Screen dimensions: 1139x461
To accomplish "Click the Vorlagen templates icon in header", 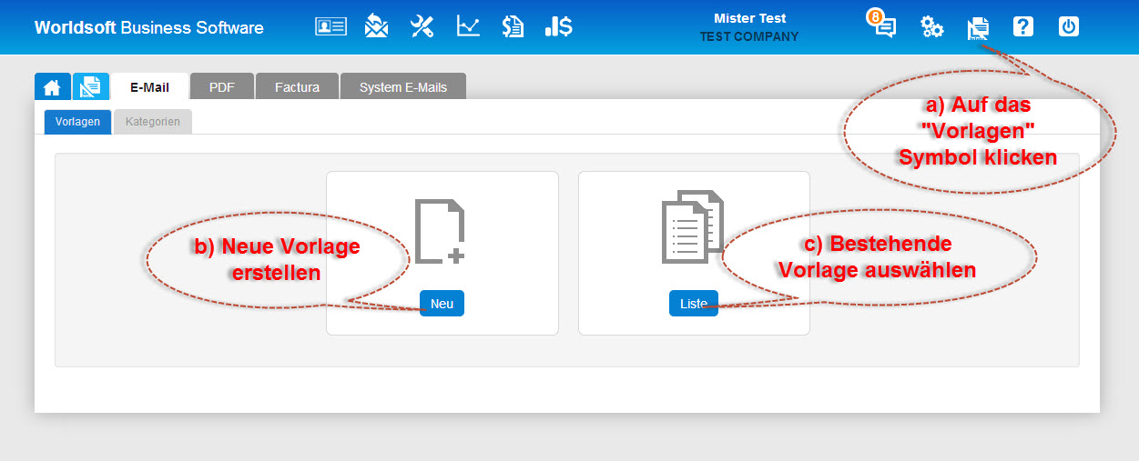I will (978, 28).
